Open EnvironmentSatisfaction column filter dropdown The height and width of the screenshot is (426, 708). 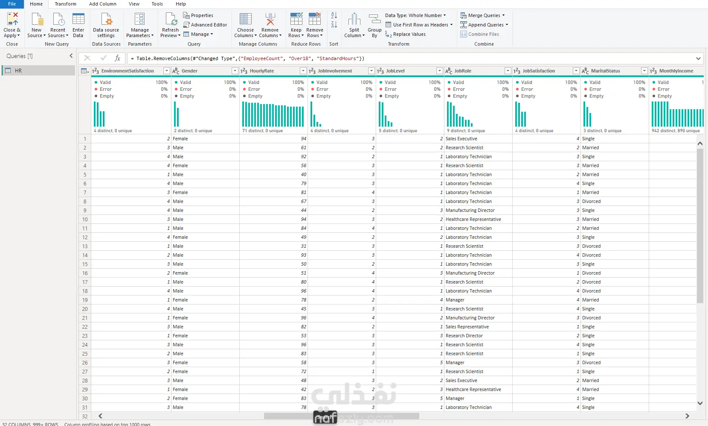click(x=167, y=71)
